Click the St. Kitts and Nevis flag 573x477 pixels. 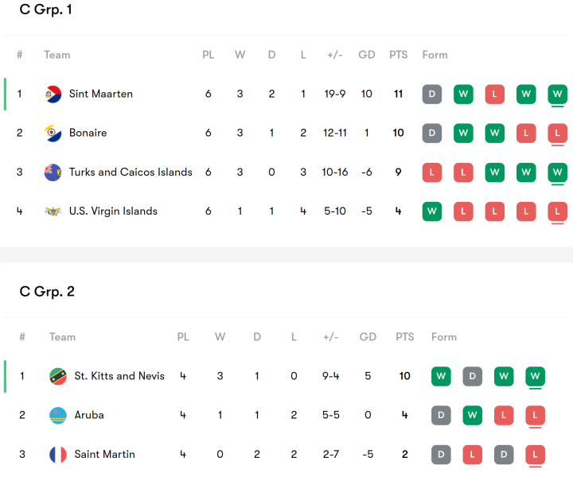click(58, 376)
